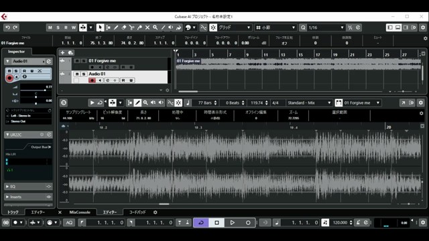
Task: Select the Split scissors tool
Action: [131, 27]
